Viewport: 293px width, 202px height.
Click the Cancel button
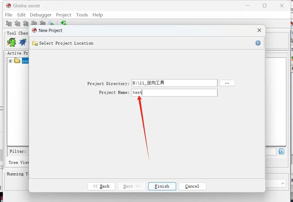192,186
